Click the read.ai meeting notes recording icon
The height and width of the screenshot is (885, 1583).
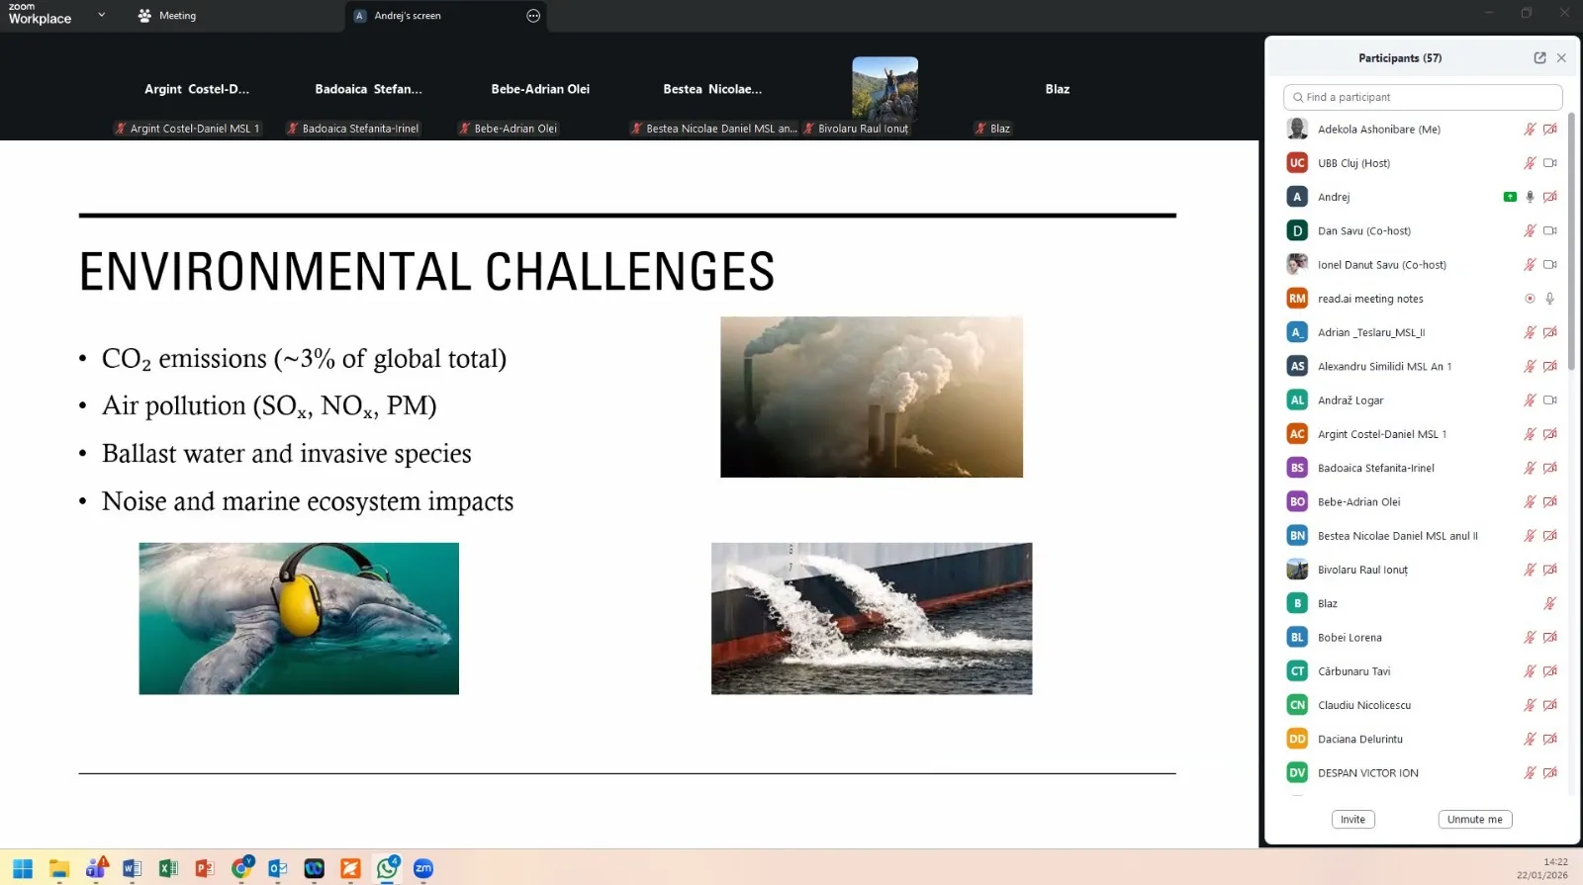[1530, 299]
